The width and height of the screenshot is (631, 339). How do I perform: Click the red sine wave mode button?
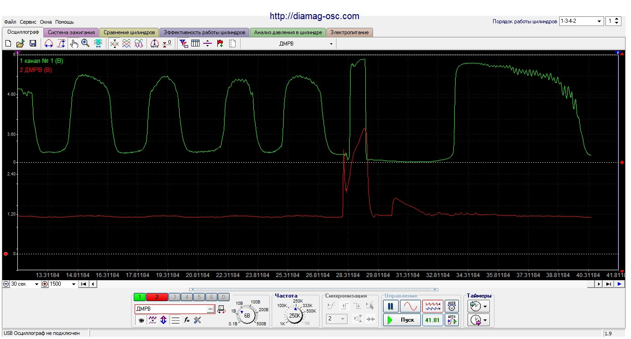click(410, 306)
